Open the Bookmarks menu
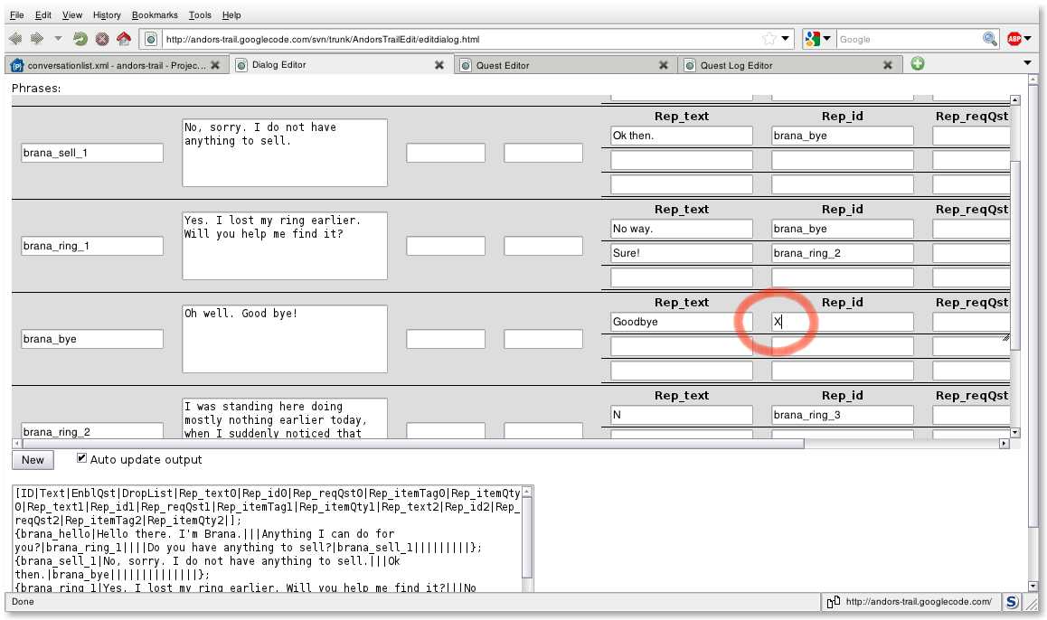This screenshot has height=620, width=1047. [x=155, y=15]
